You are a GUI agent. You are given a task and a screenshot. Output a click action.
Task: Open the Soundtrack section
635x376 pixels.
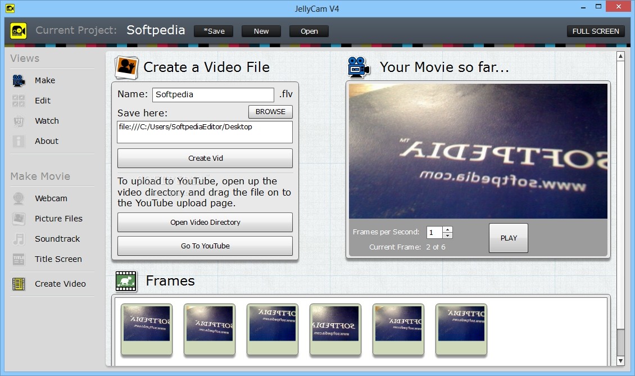tap(57, 239)
